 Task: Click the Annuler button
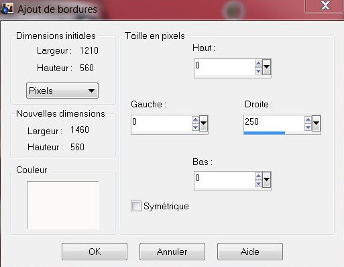(172, 252)
